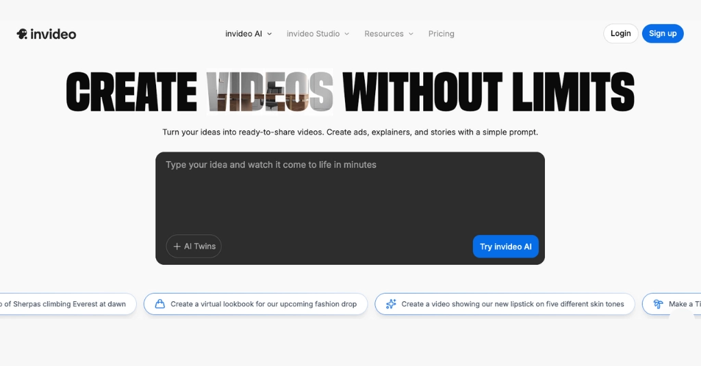Expand the invideo AI chevron arrow
This screenshot has width=701, height=366.
pos(270,34)
